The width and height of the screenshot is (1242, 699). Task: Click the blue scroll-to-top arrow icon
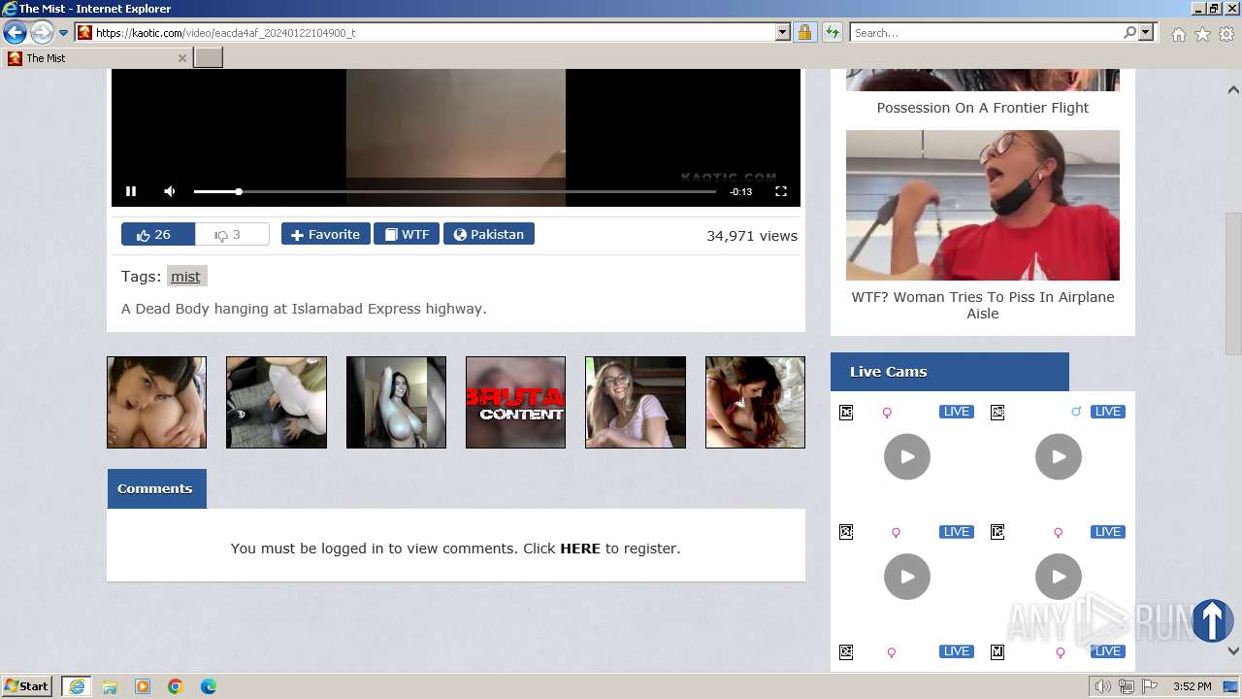coord(1211,620)
